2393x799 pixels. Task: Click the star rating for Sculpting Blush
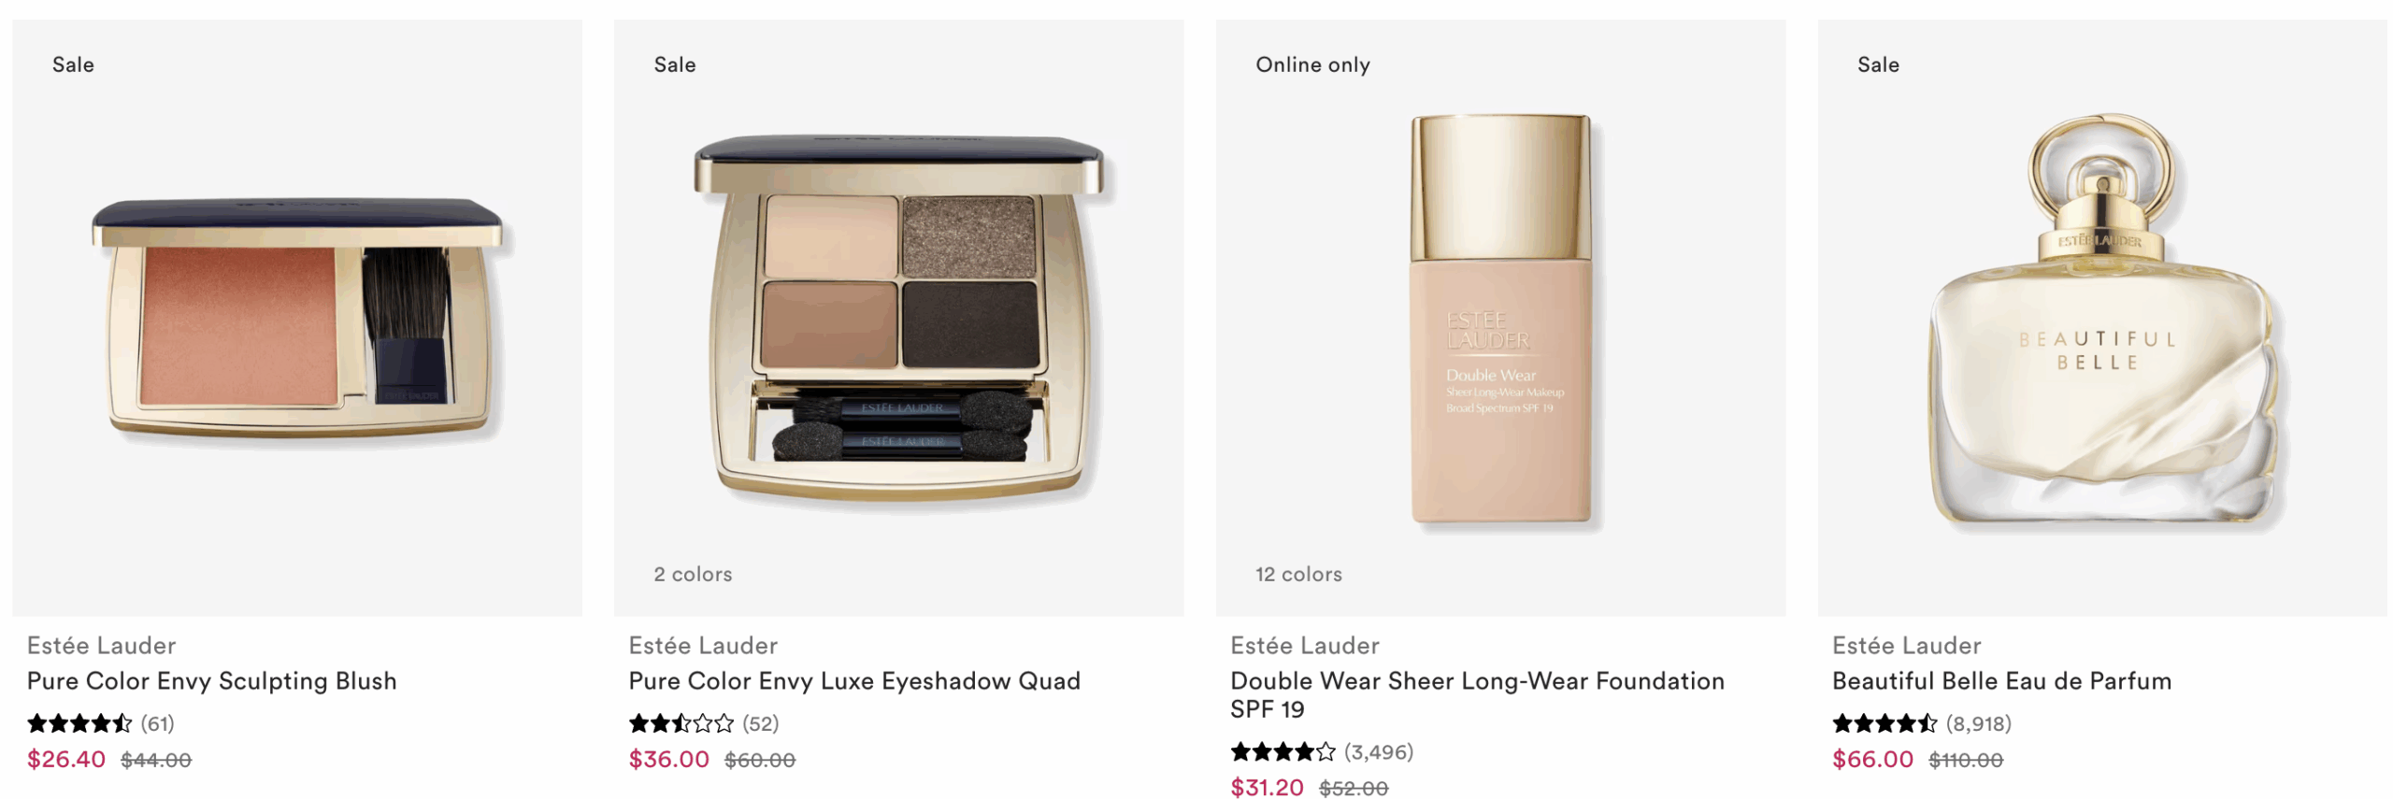(x=79, y=723)
